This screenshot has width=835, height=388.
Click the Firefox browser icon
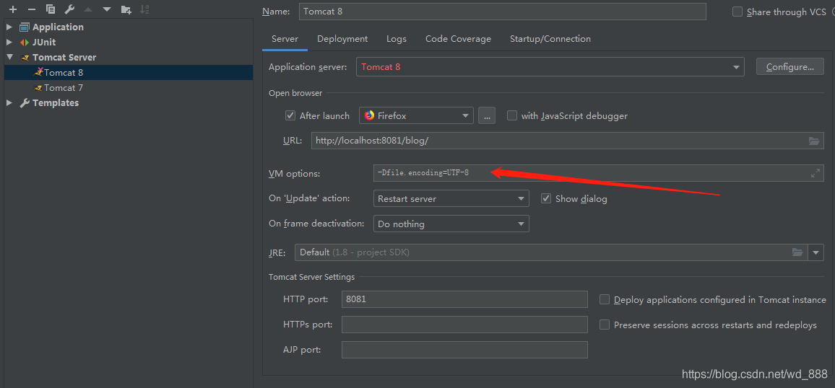tap(370, 115)
